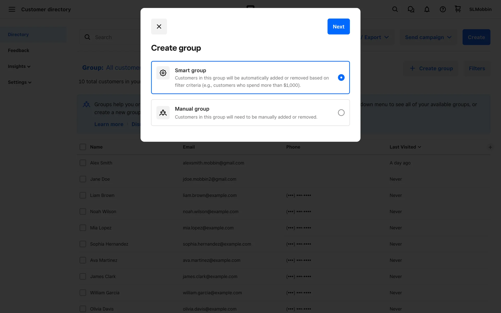Click the add column plus icon

coord(490,147)
